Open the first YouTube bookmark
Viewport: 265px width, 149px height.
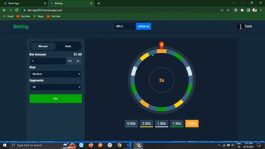click(x=23, y=17)
